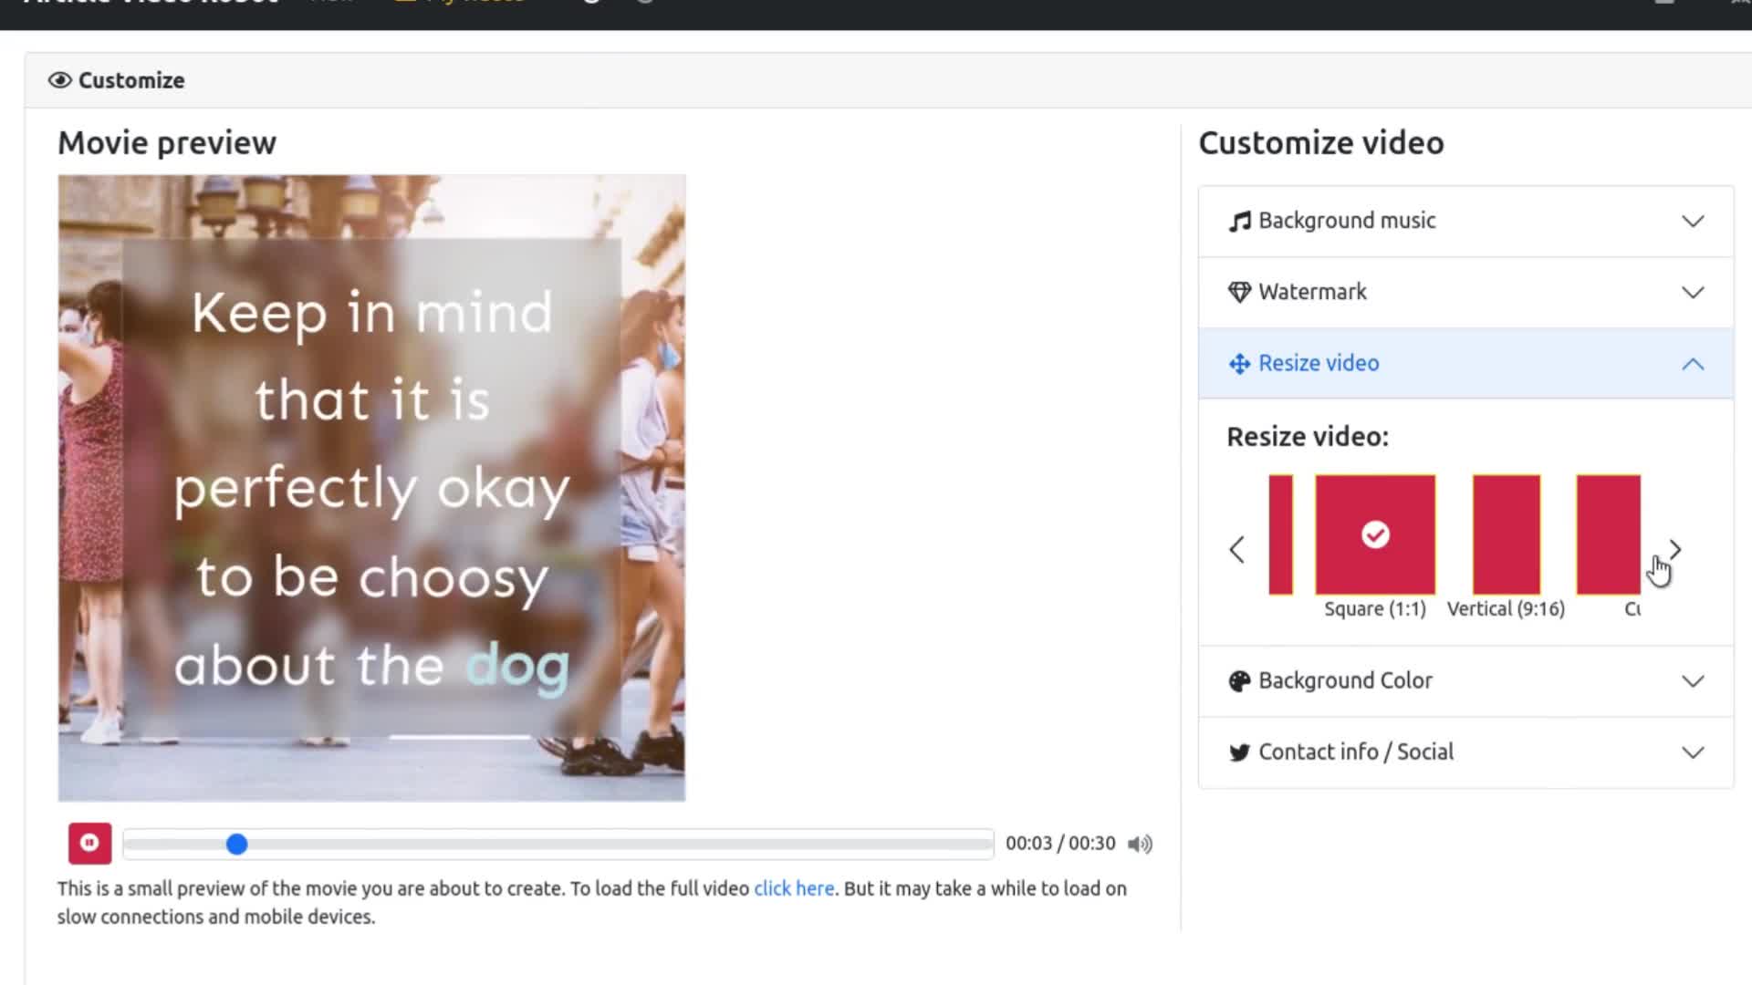Click the resize video crosshair icon
The image size is (1752, 985).
1239,363
